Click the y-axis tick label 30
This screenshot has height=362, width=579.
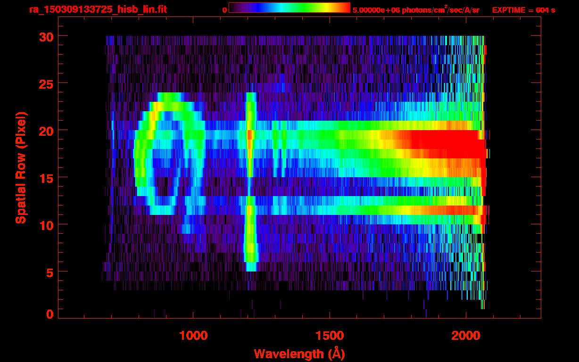coord(46,36)
